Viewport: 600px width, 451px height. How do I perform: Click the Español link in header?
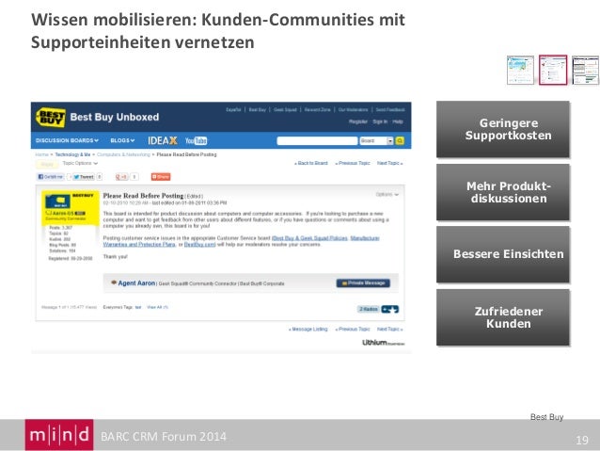coord(233,109)
